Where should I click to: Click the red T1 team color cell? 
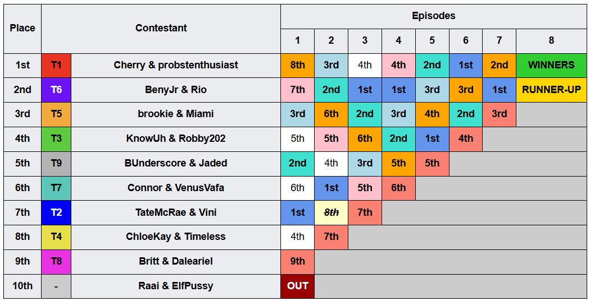point(56,66)
